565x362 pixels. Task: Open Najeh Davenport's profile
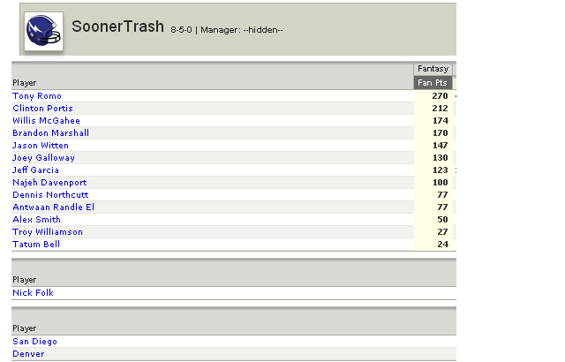(49, 183)
